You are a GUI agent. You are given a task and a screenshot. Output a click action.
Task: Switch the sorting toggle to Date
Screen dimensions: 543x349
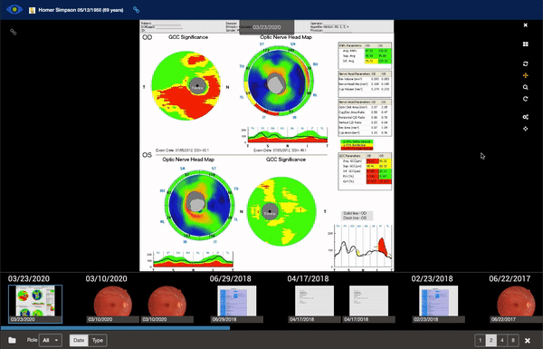click(79, 340)
